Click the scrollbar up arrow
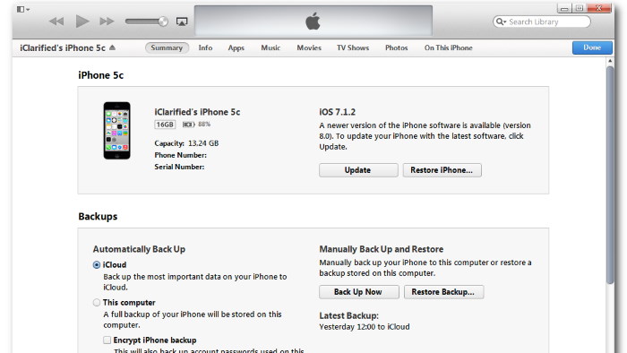This screenshot has width=627, height=353. click(x=610, y=61)
